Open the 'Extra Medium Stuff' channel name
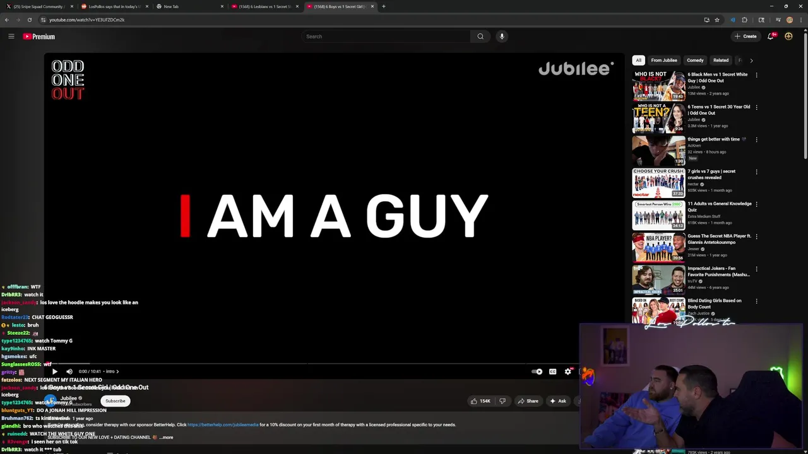This screenshot has height=454, width=808. [703, 216]
